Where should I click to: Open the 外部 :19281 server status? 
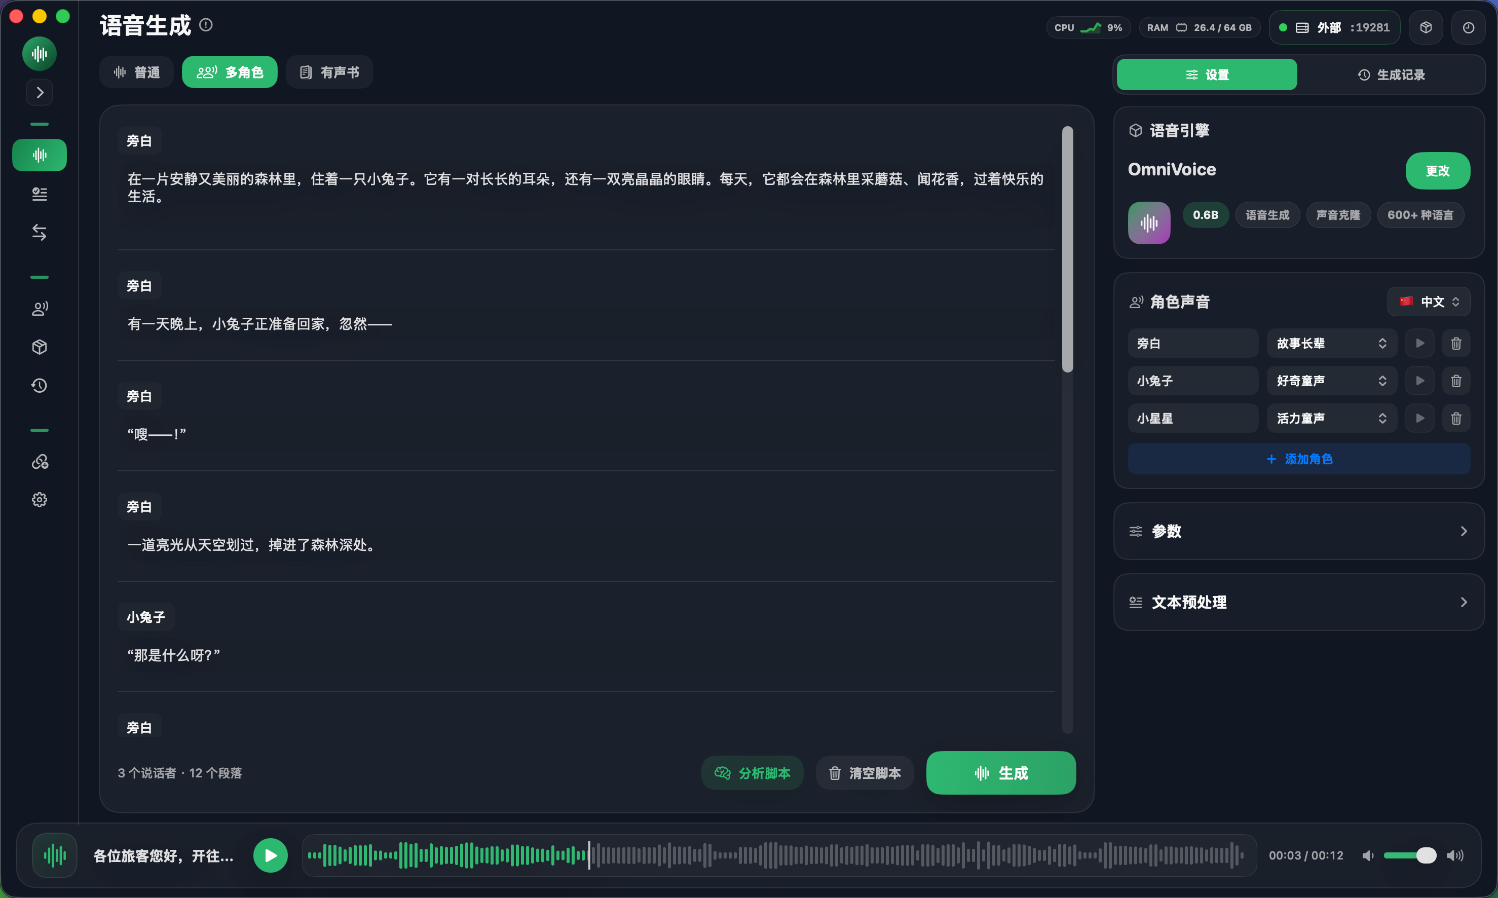click(1335, 28)
